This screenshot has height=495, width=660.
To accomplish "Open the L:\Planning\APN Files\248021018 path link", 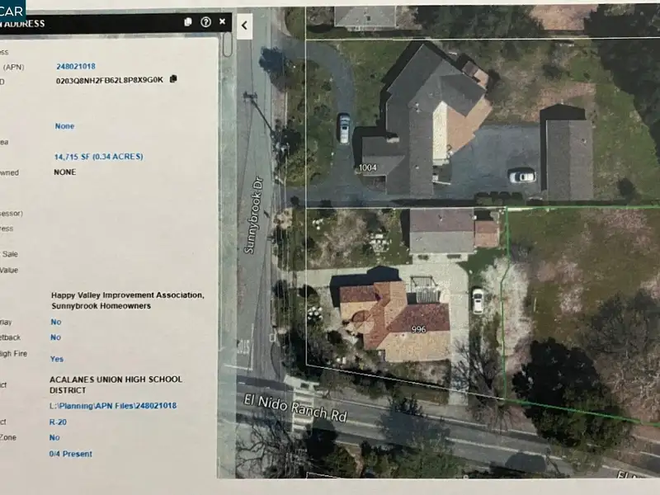I will (112, 405).
